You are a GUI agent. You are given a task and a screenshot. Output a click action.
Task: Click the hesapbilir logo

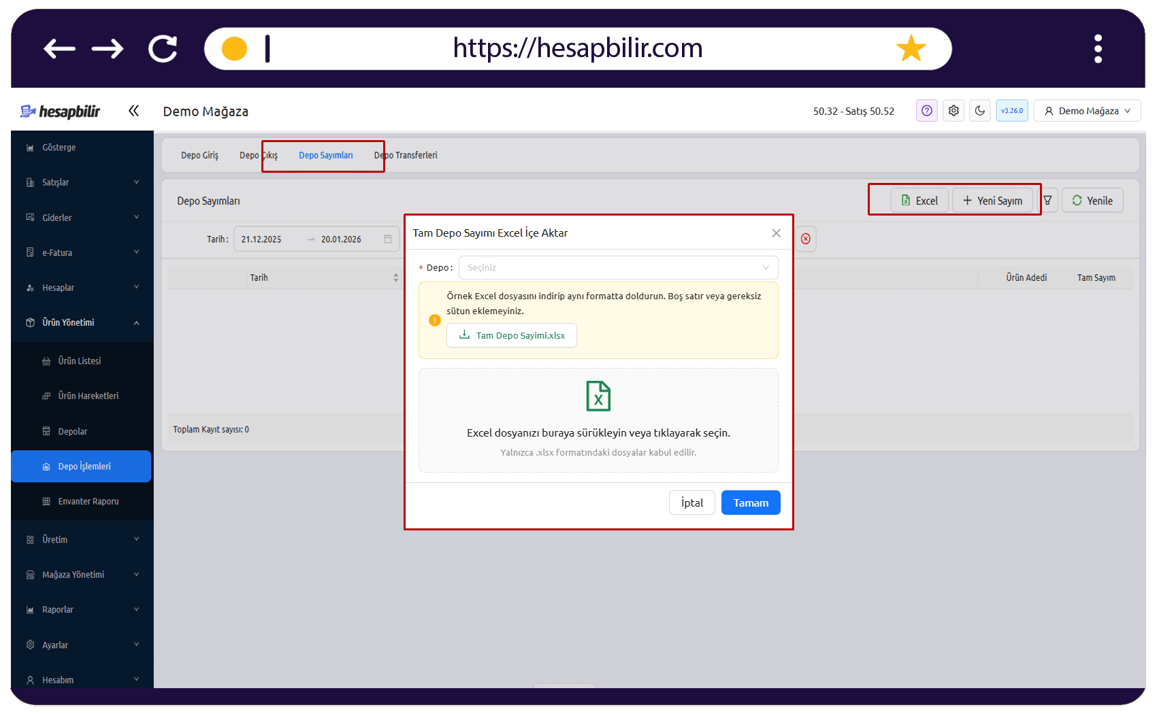pyautogui.click(x=60, y=111)
